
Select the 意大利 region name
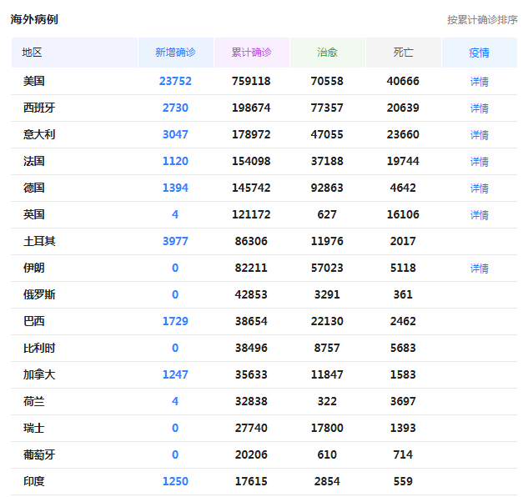39,134
